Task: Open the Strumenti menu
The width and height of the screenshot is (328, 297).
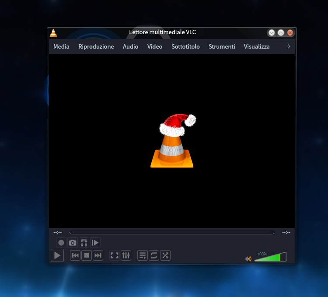Action: (222, 46)
